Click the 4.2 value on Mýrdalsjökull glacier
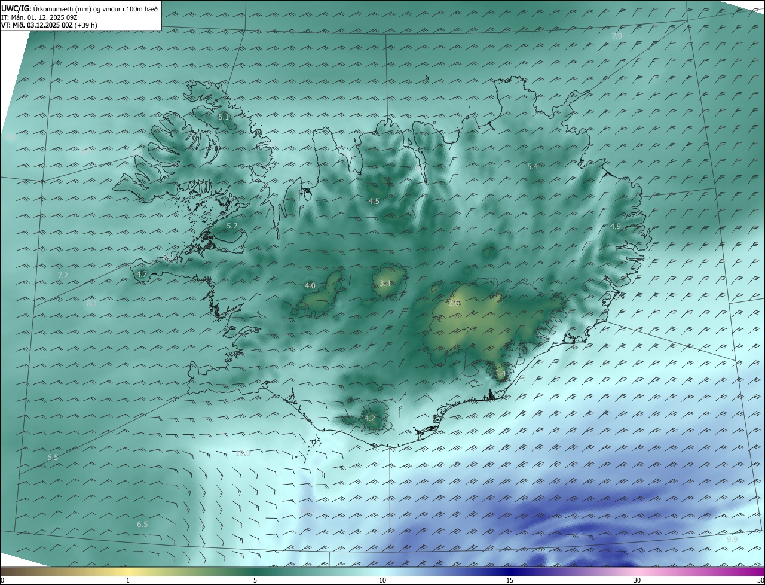 (x=370, y=419)
